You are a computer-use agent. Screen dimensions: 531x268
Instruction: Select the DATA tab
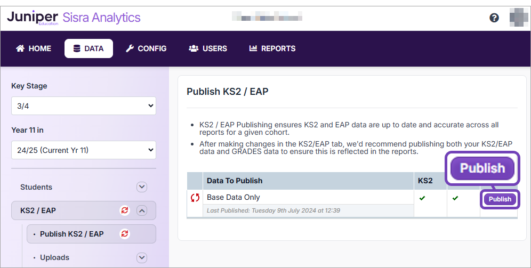(x=88, y=48)
